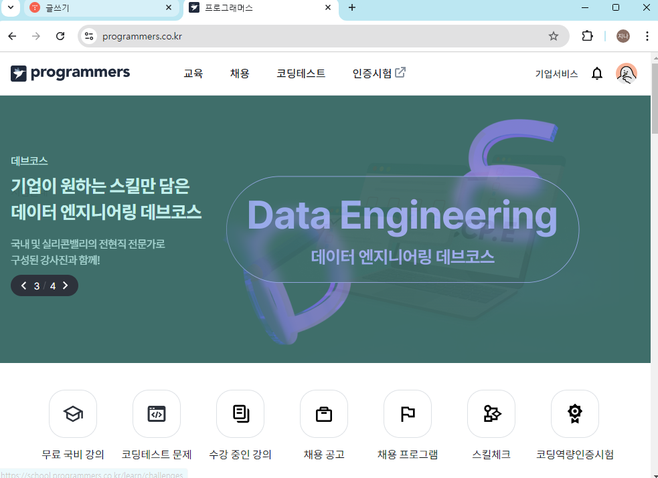Open a new browser tab
The image size is (658, 478).
pyautogui.click(x=351, y=7)
